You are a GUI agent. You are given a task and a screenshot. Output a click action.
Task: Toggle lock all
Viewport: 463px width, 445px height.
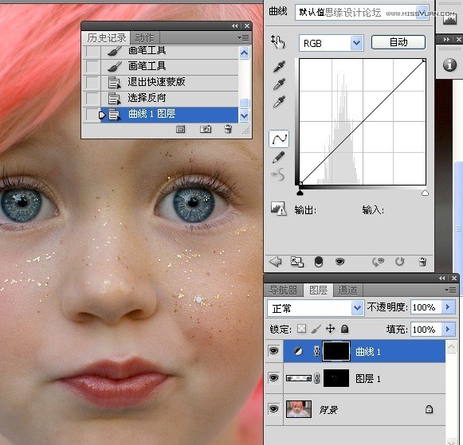click(x=344, y=329)
